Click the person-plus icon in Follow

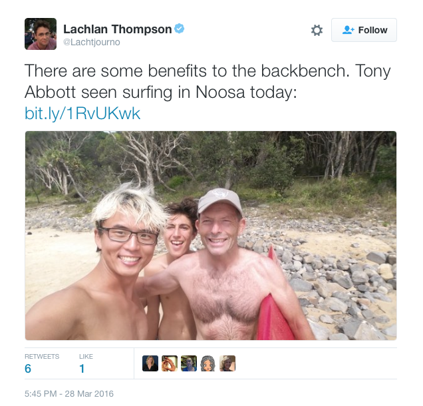(348, 30)
